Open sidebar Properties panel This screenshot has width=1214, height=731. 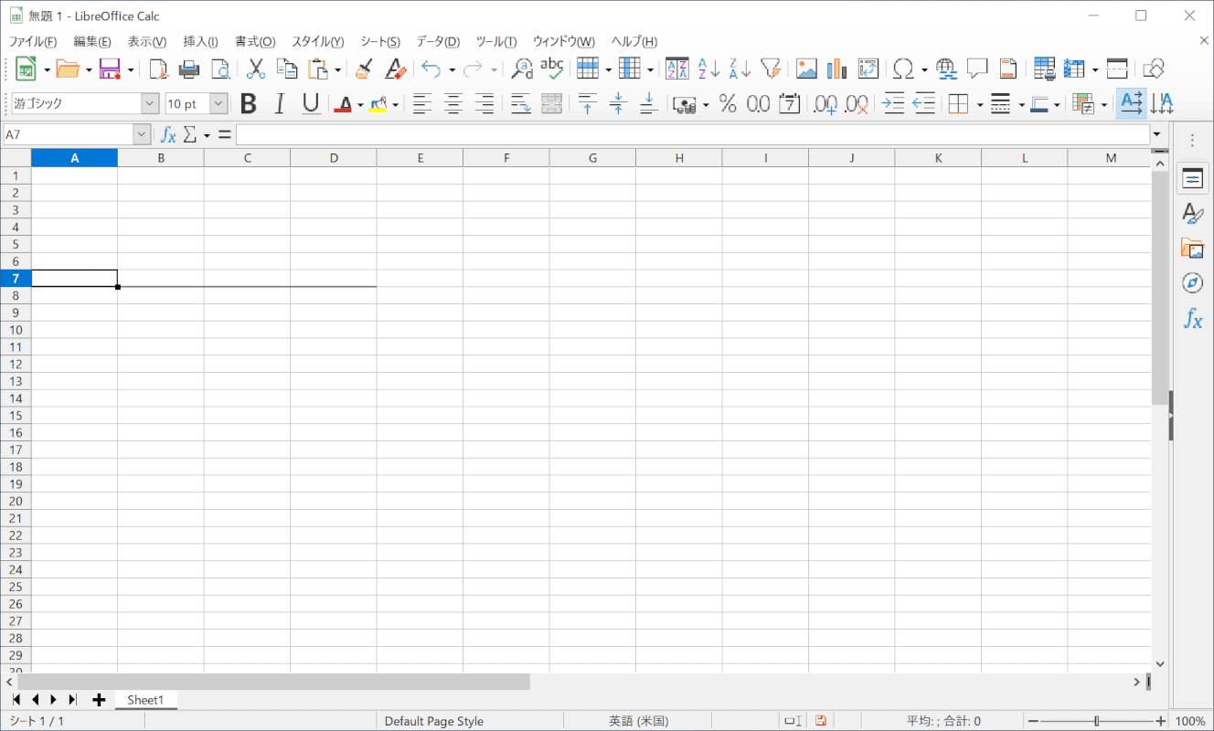[1192, 179]
